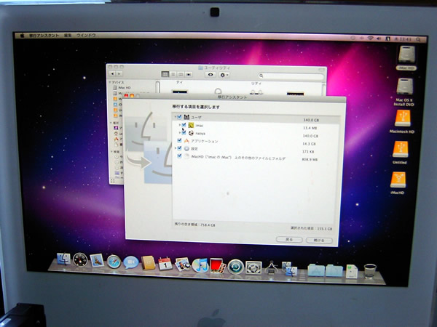Expand the naoya user row triangle
This screenshot has width=437, height=327.
(x=180, y=133)
